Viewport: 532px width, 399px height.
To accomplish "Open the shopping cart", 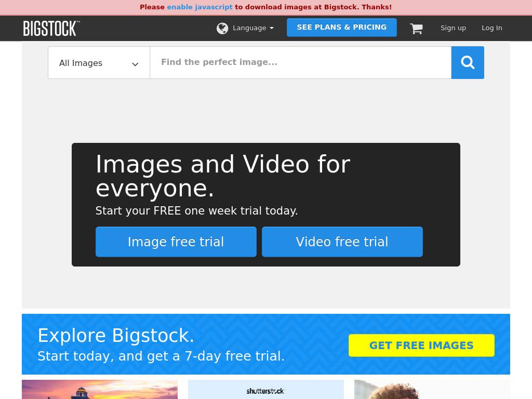I will [416, 29].
